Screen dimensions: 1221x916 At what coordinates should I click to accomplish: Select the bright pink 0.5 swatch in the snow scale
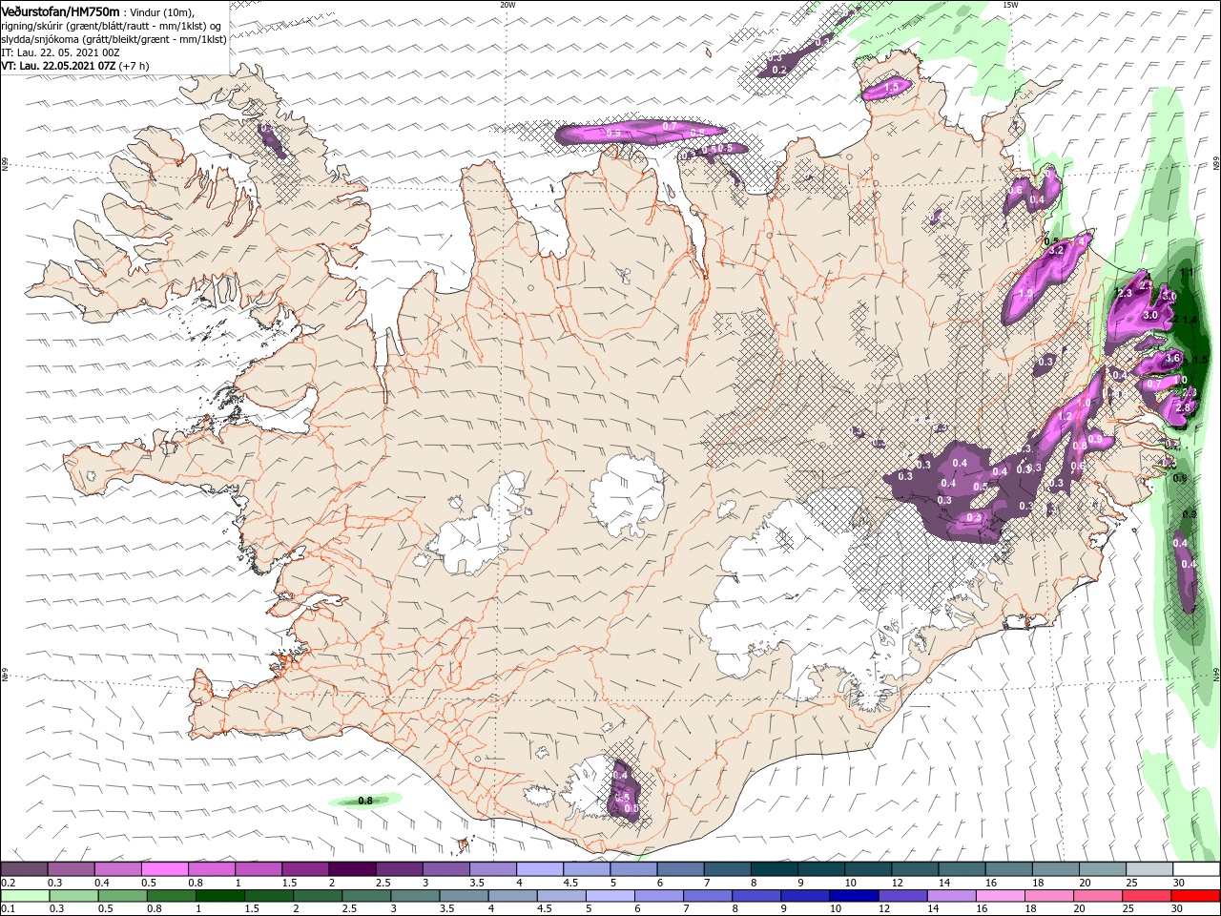coord(165,868)
